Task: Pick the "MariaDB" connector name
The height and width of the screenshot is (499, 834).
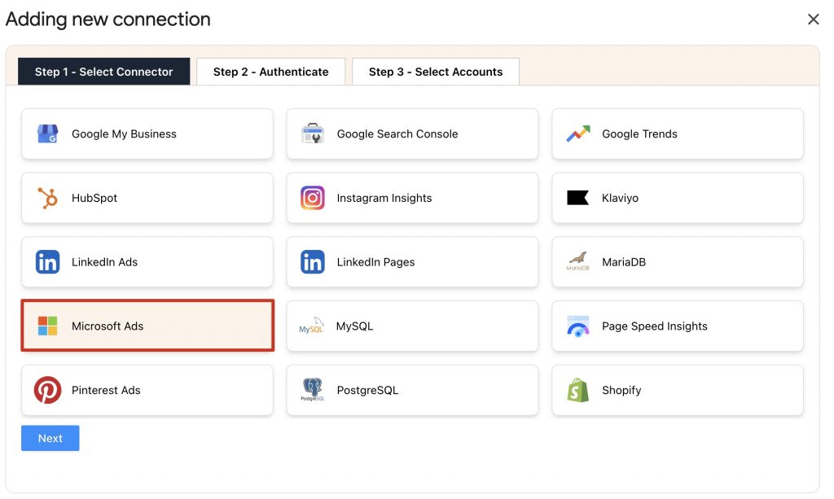Action: pyautogui.click(x=623, y=262)
